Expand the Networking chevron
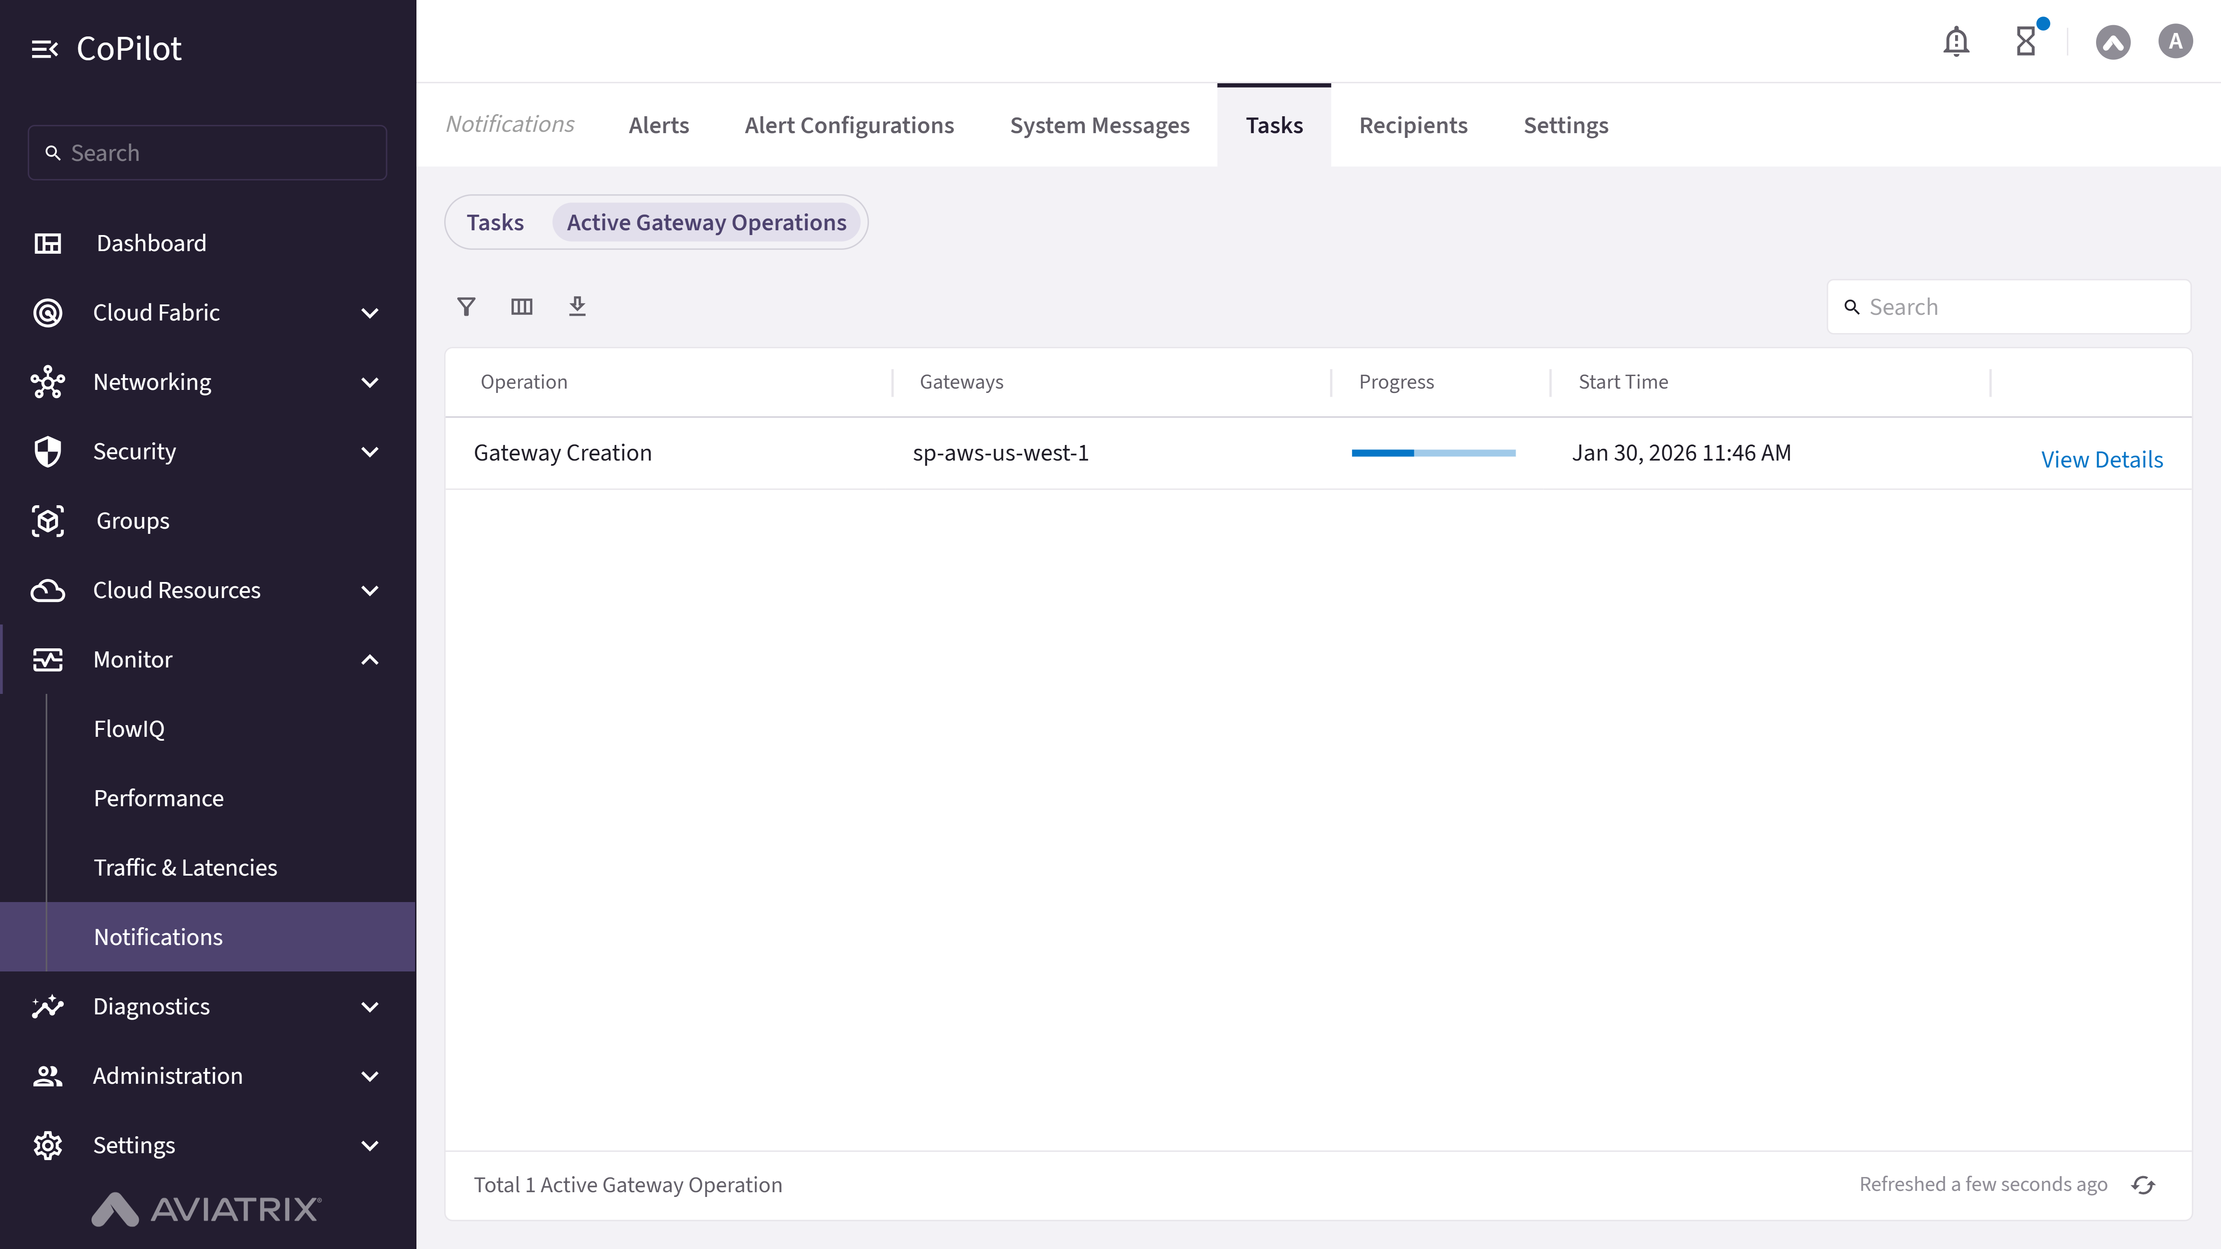The width and height of the screenshot is (2221, 1249). pyautogui.click(x=370, y=382)
